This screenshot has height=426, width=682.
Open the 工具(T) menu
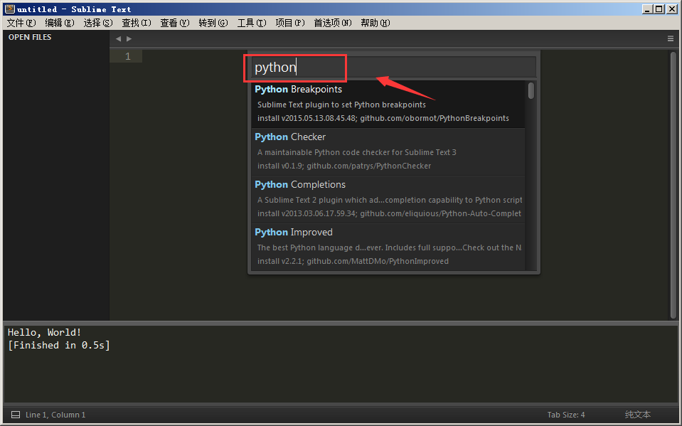click(252, 23)
